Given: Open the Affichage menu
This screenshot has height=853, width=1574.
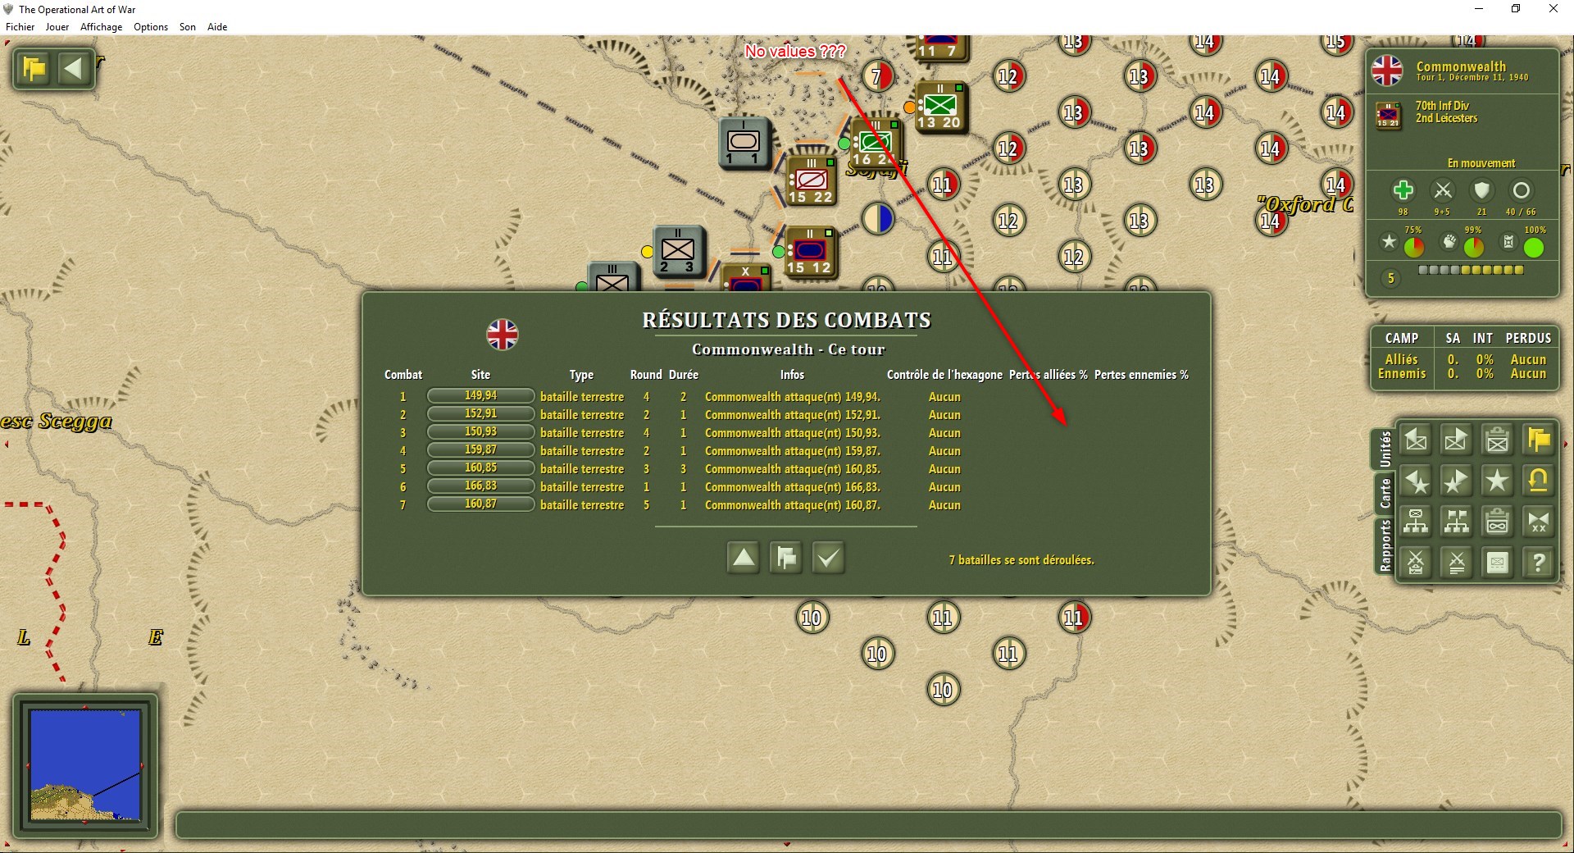Looking at the screenshot, I should click(101, 27).
